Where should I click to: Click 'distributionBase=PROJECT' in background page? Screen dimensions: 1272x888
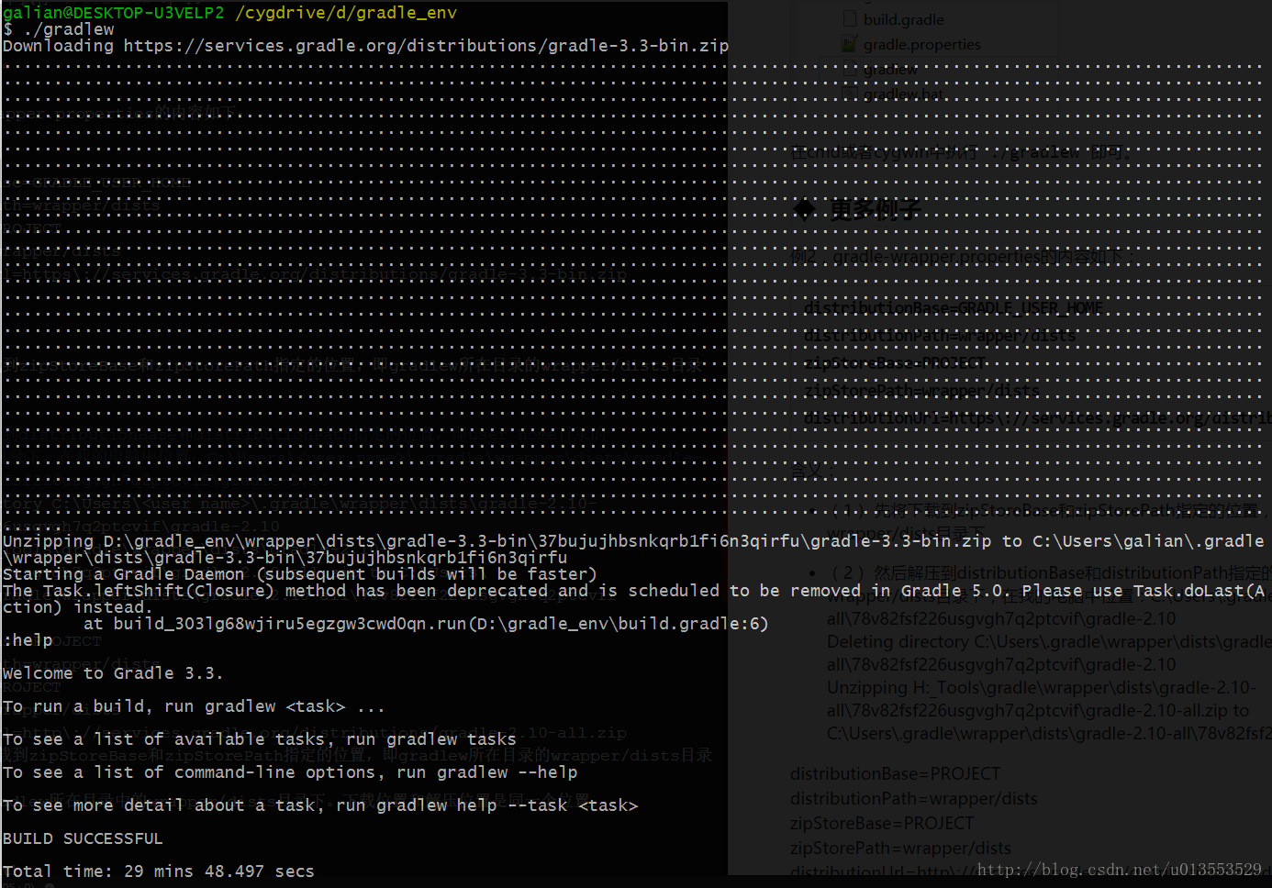tap(895, 773)
